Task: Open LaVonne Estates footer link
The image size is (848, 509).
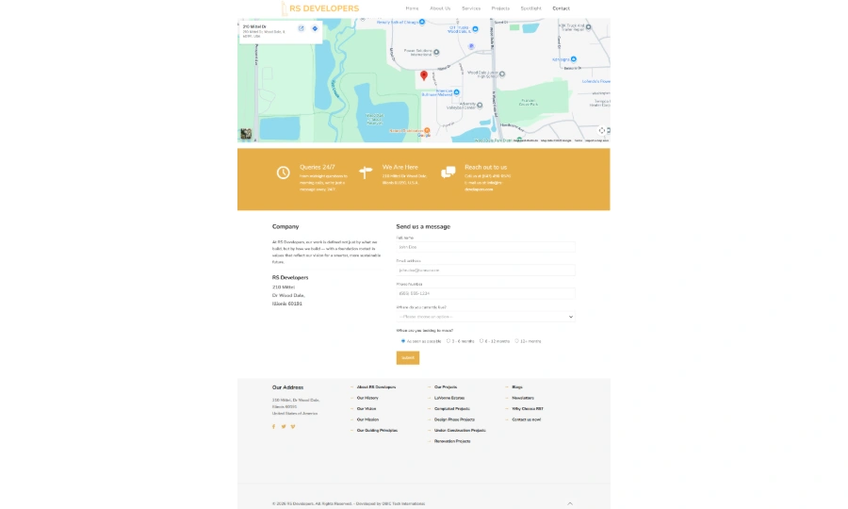Action: 449,398
